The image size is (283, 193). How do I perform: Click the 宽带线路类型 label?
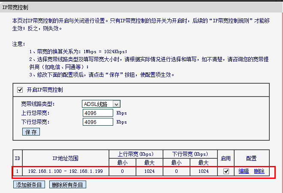click(x=38, y=104)
